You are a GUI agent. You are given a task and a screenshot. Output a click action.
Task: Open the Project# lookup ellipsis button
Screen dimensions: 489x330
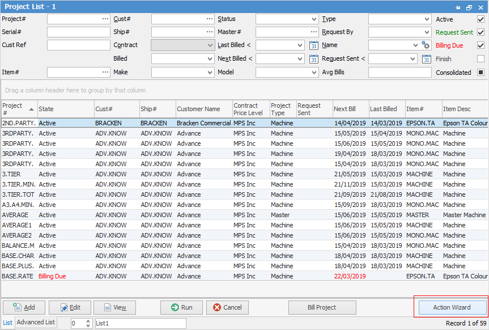tap(105, 19)
